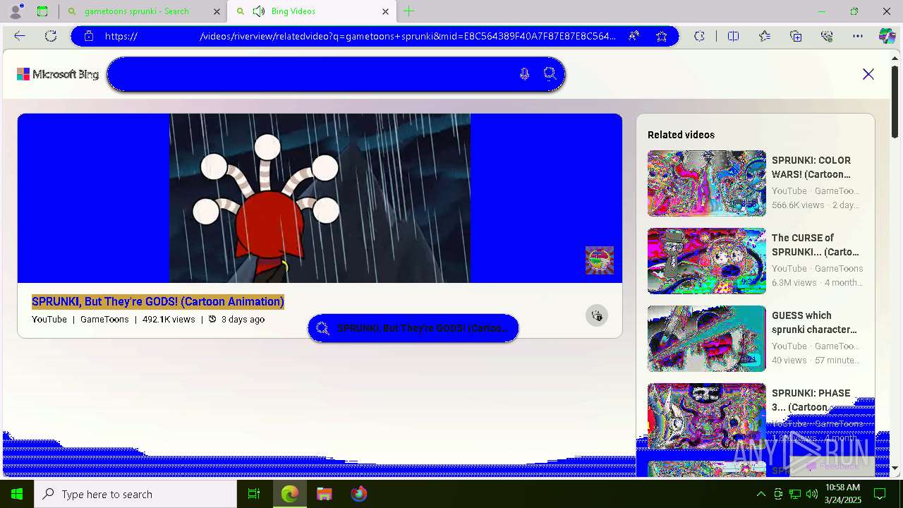Open a new browser tab
903x508 pixels.
point(409,11)
